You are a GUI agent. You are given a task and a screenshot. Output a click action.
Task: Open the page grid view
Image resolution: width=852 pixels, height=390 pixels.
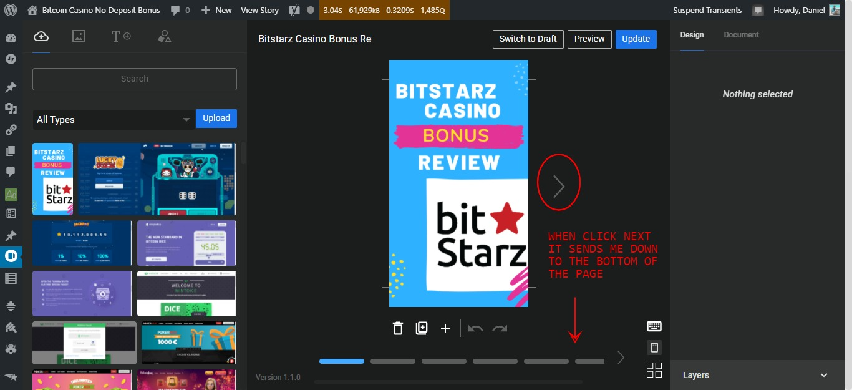point(654,370)
